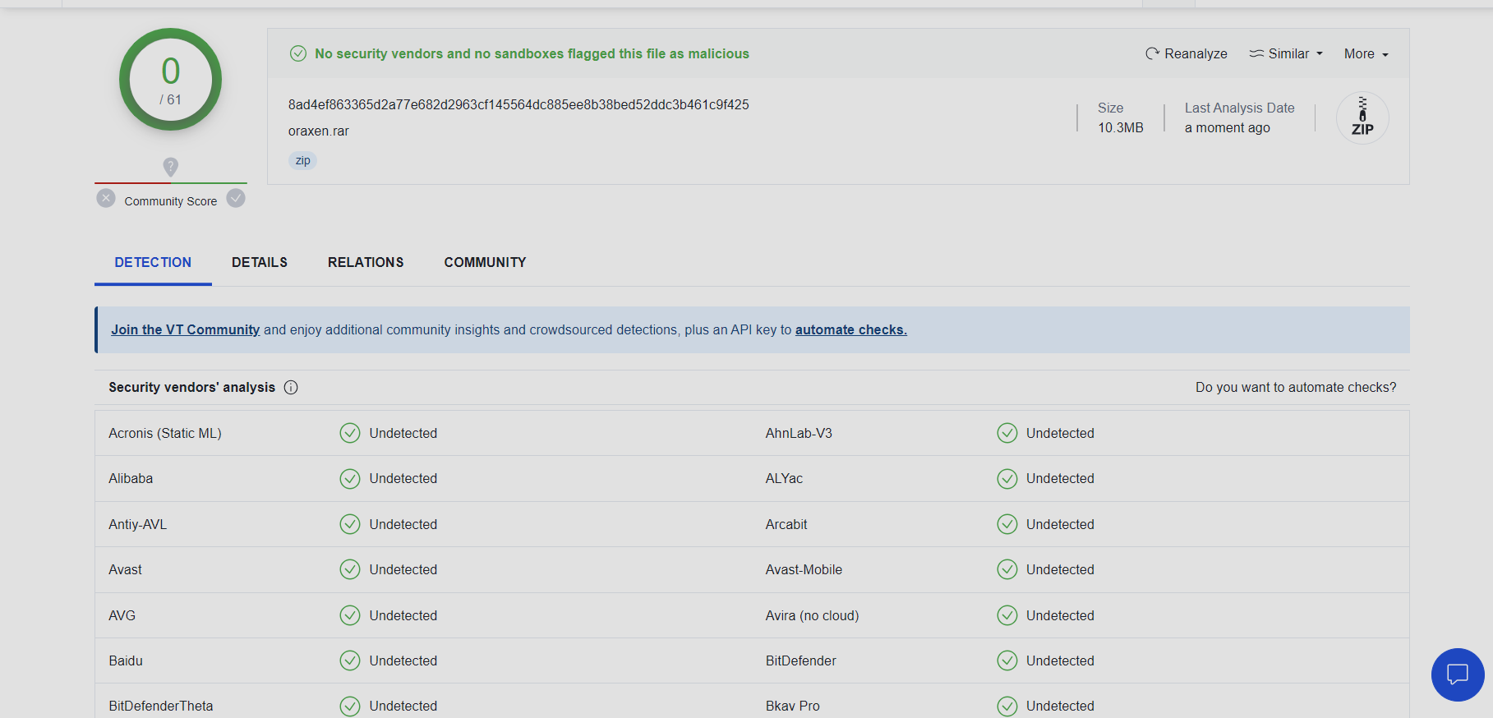Click Bkav Pro undetected check icon
This screenshot has width=1493, height=718.
1007,706
